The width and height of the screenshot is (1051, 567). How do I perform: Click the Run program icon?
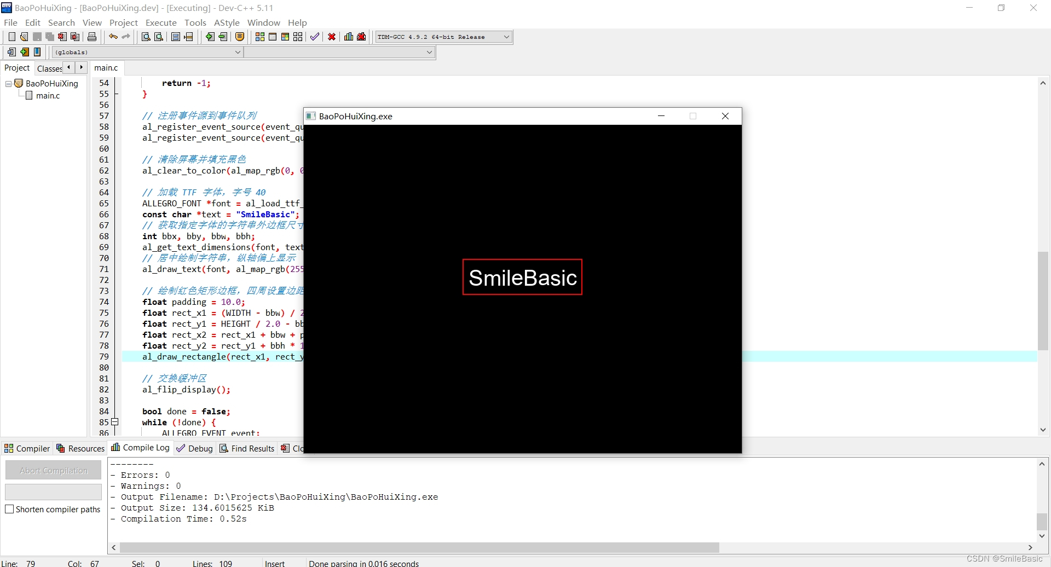pyautogui.click(x=273, y=37)
